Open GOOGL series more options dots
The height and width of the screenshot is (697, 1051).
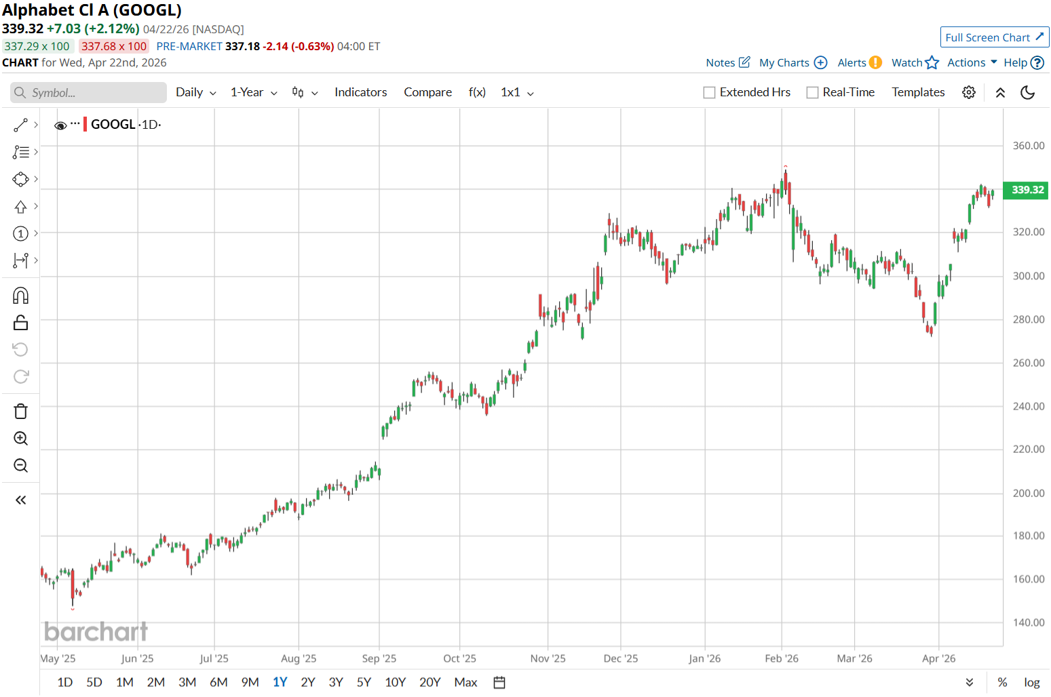coord(75,124)
